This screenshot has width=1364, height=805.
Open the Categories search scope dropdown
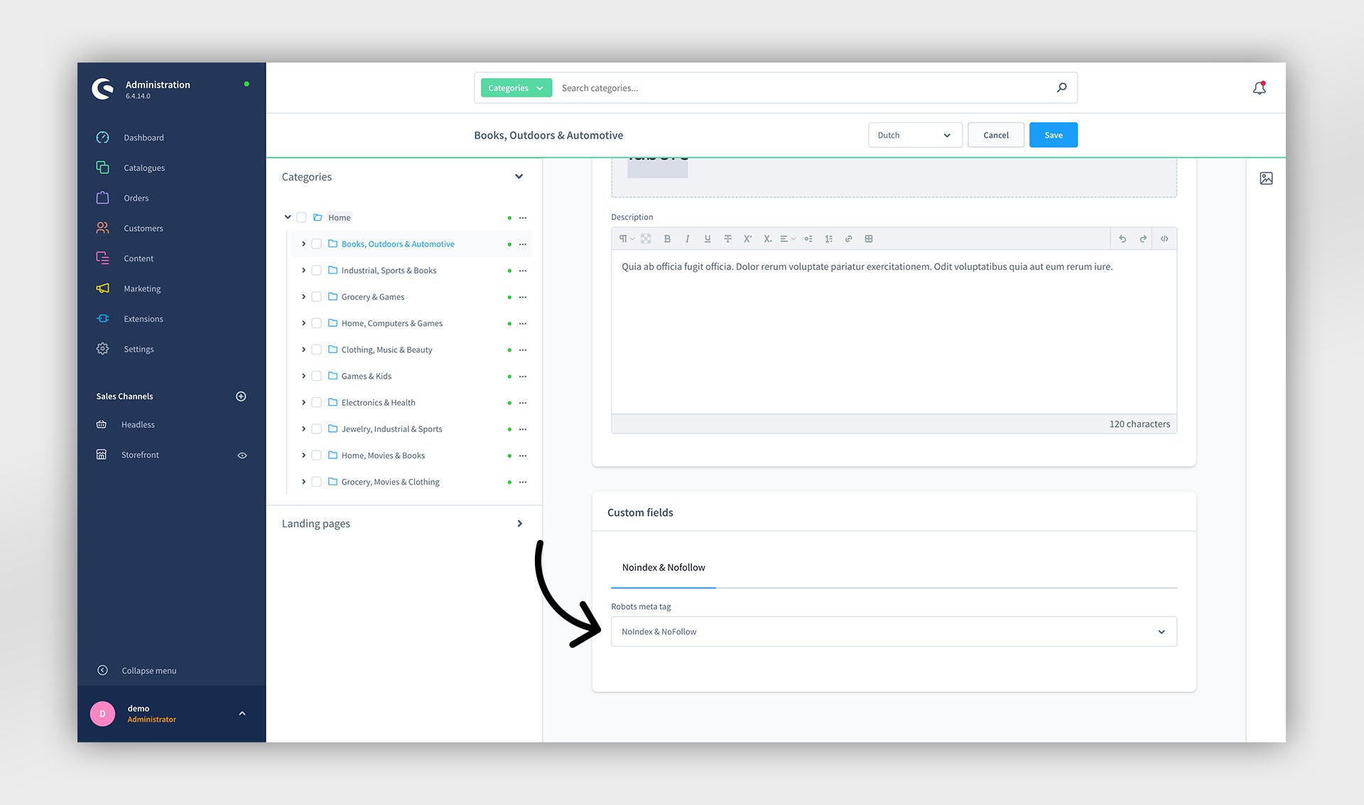pyautogui.click(x=516, y=88)
